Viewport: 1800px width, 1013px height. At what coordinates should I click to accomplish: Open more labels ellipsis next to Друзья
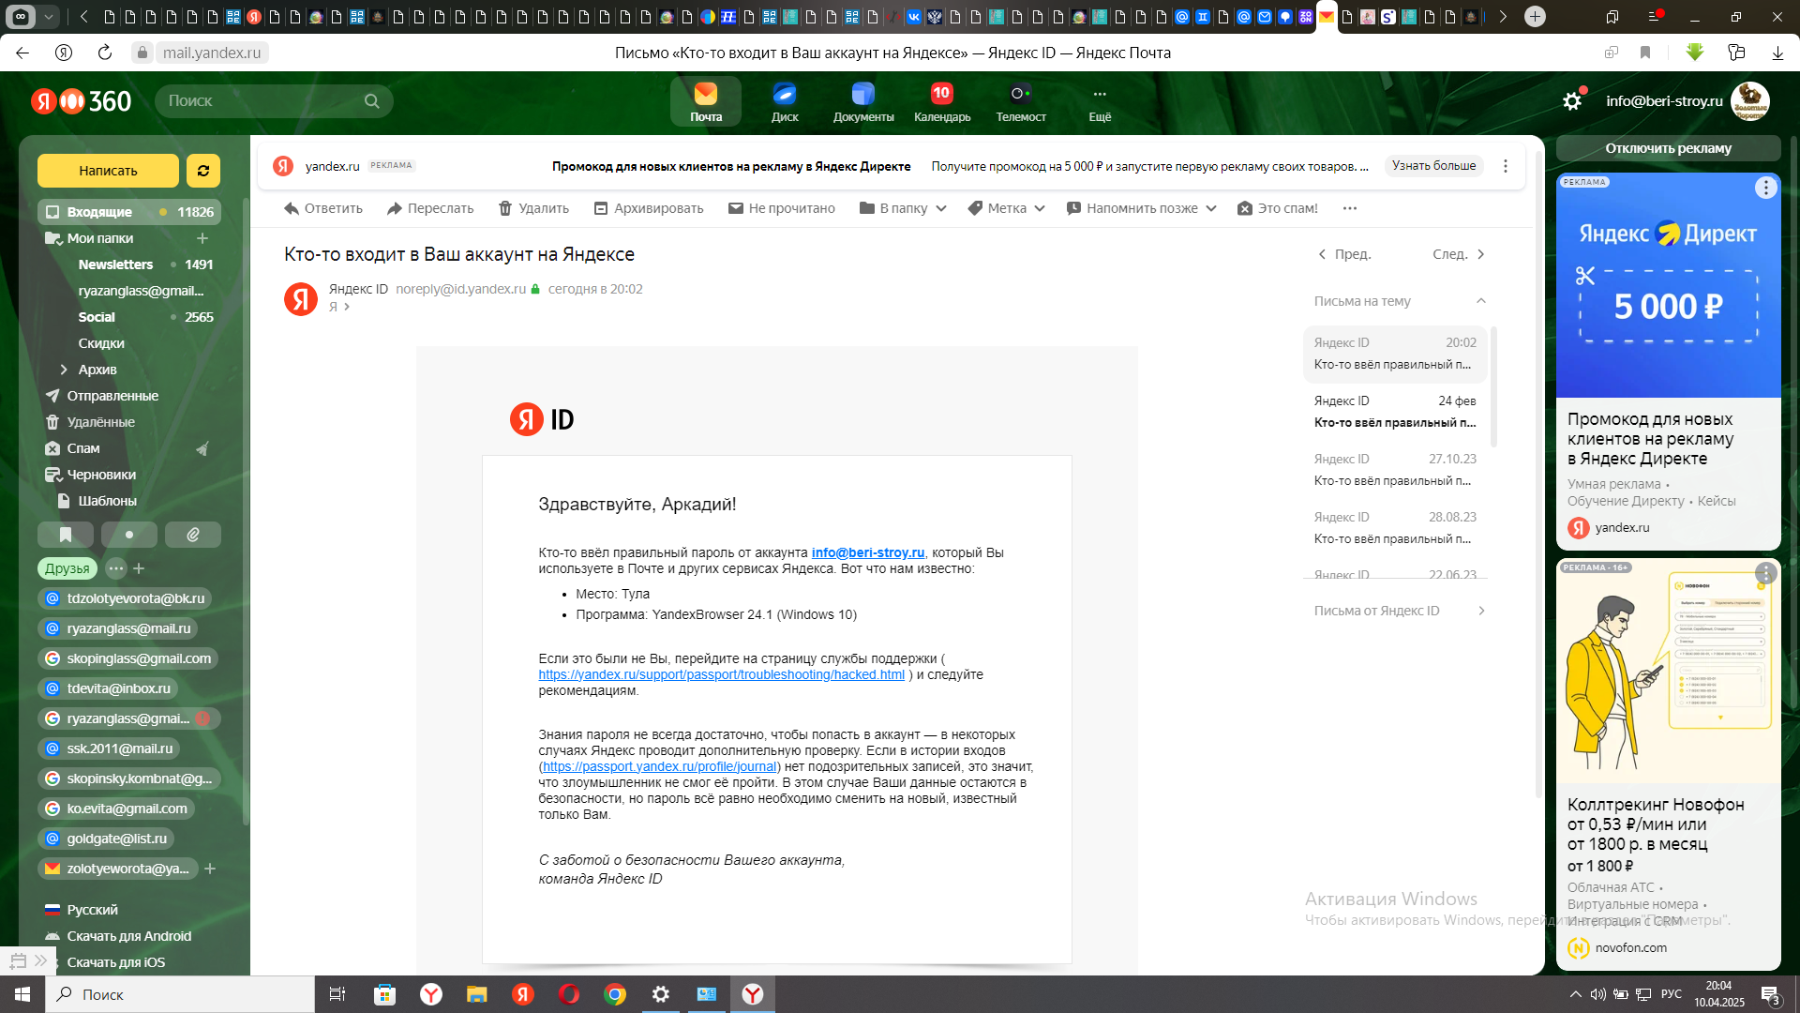tap(116, 568)
